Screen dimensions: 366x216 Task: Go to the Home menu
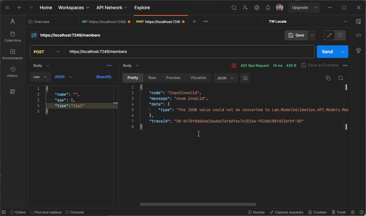click(x=46, y=8)
